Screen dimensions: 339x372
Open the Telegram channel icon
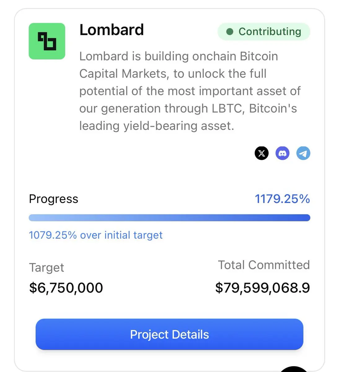[x=303, y=153]
